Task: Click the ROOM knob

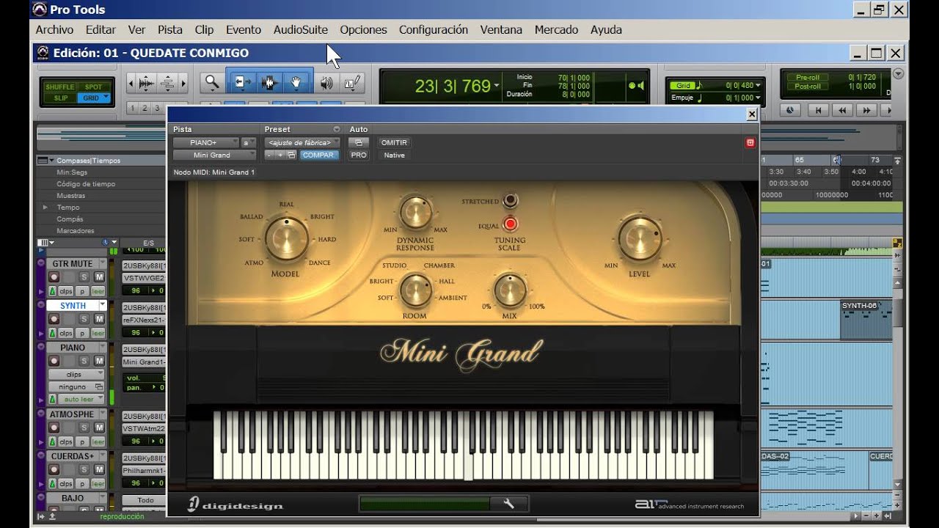Action: (x=415, y=290)
